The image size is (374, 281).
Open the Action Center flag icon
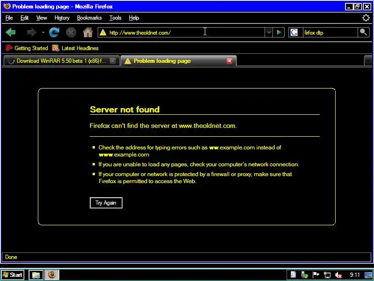[x=316, y=275]
